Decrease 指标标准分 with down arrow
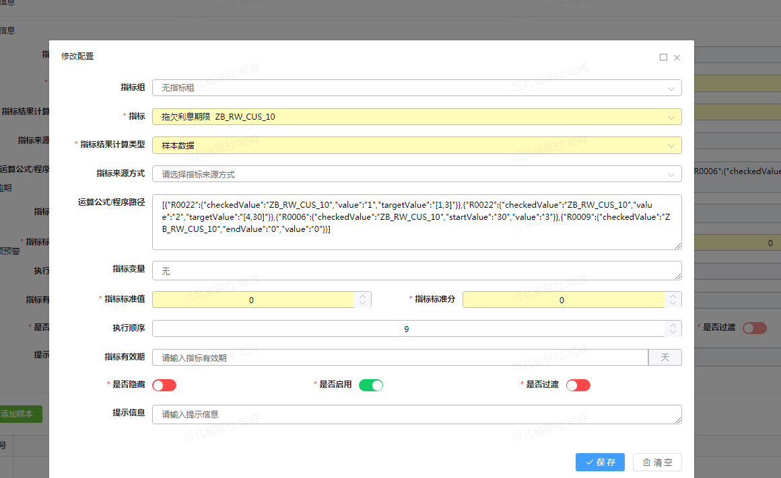This screenshot has width=781, height=478. click(x=673, y=304)
